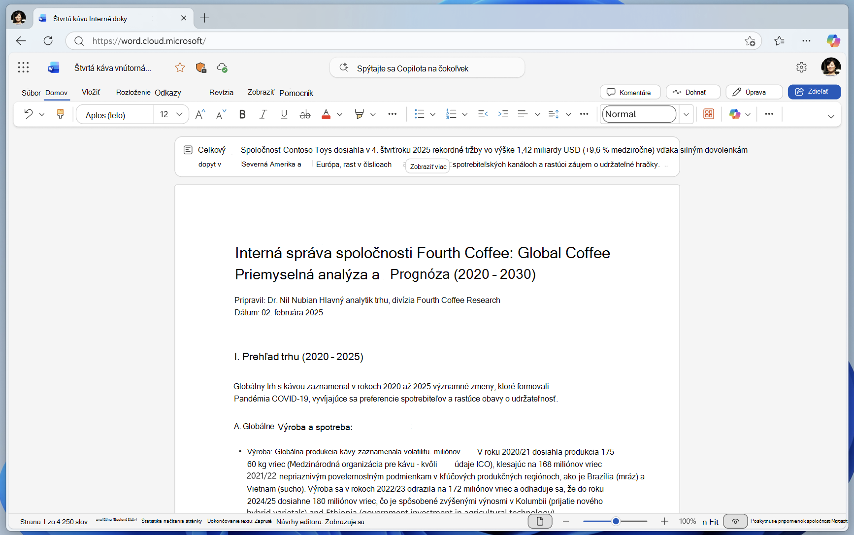Viewport: 854px width, 535px height.
Task: Collapse the ribbon with chevron
Action: pyautogui.click(x=831, y=116)
